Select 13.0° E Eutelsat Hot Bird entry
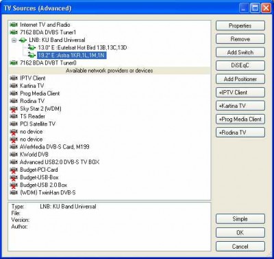Image resolution: width=274 pixels, height=259 pixels. coord(82,47)
